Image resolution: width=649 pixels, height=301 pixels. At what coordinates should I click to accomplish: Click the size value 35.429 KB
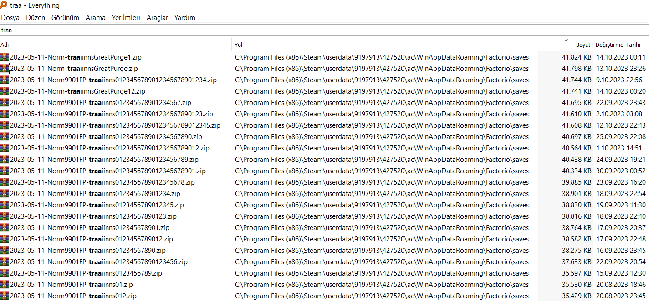click(577, 296)
